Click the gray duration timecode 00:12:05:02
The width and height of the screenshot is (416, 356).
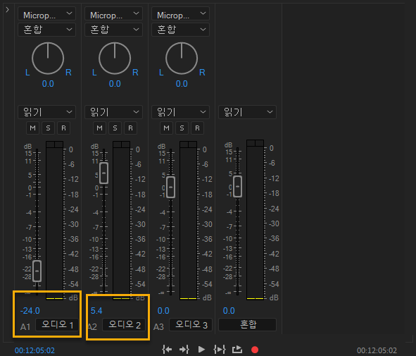point(377,350)
